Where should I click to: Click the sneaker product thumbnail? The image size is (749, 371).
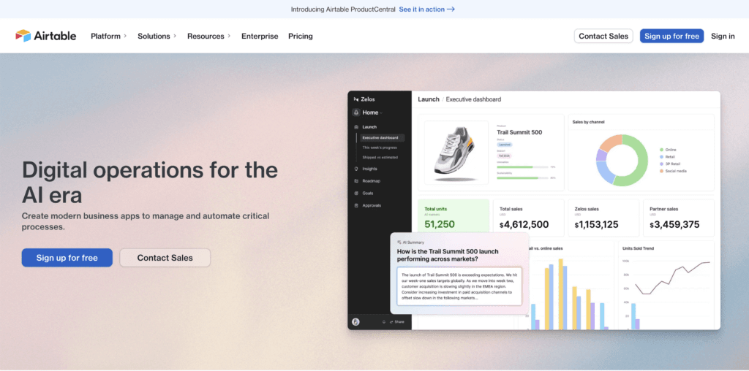click(x=456, y=153)
